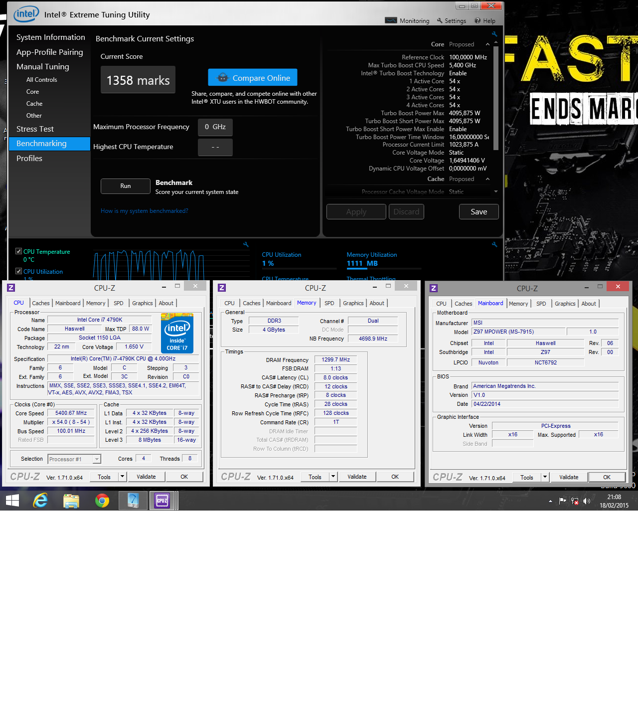Viewport: 638px width, 706px height.
Task: Save the proposed settings
Action: click(x=479, y=212)
